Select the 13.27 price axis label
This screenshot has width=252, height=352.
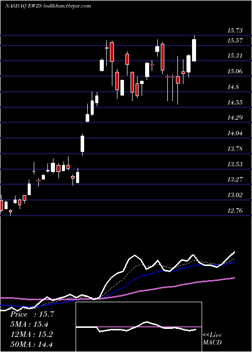235,180
